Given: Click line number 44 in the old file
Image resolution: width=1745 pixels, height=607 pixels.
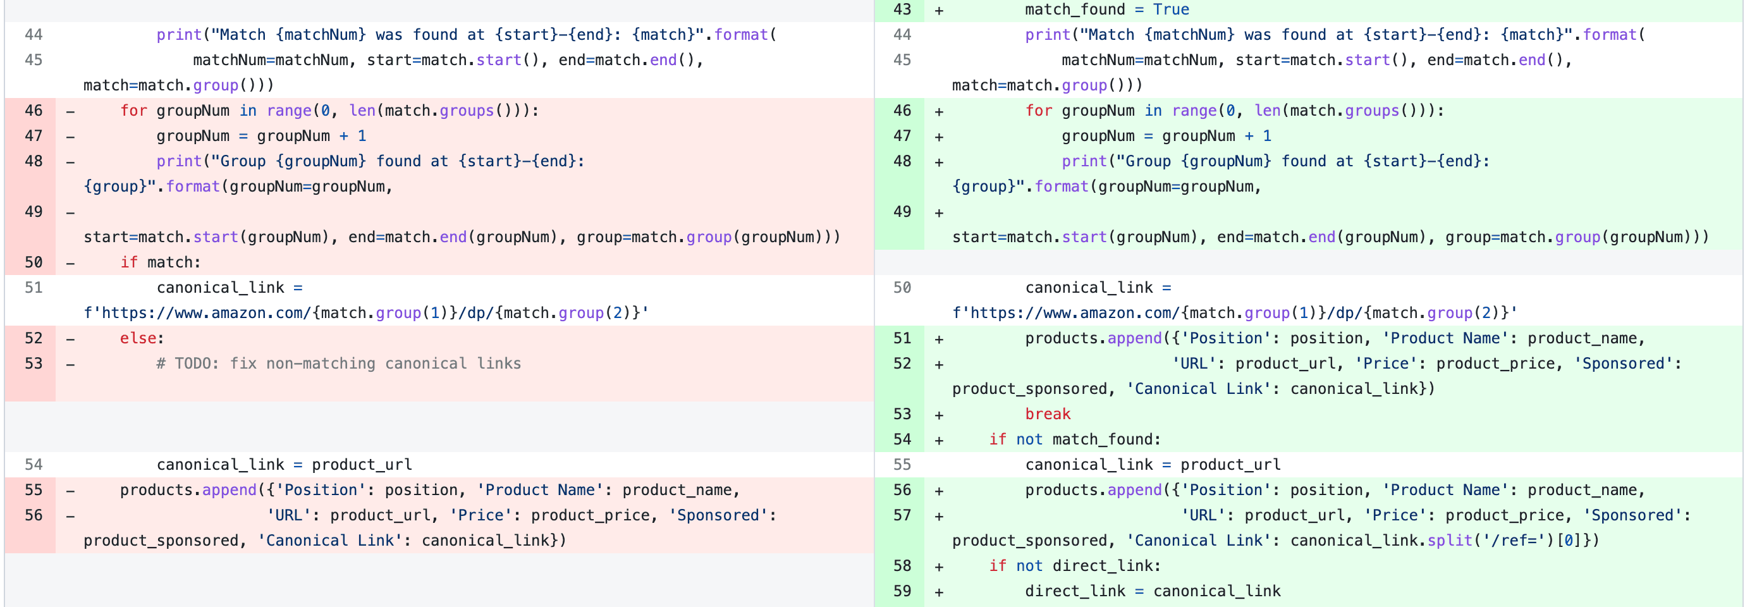Looking at the screenshot, I should (33, 35).
